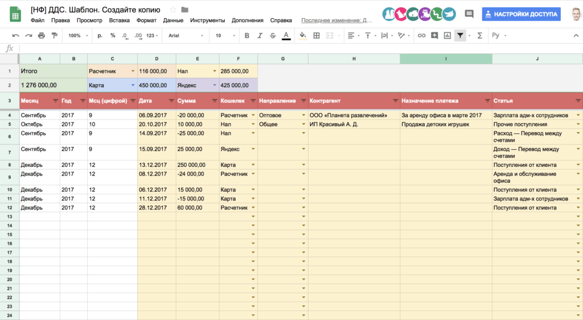Open the fill color paint bucket
Image resolution: width=583 pixels, height=320 pixels.
pyautogui.click(x=302, y=35)
